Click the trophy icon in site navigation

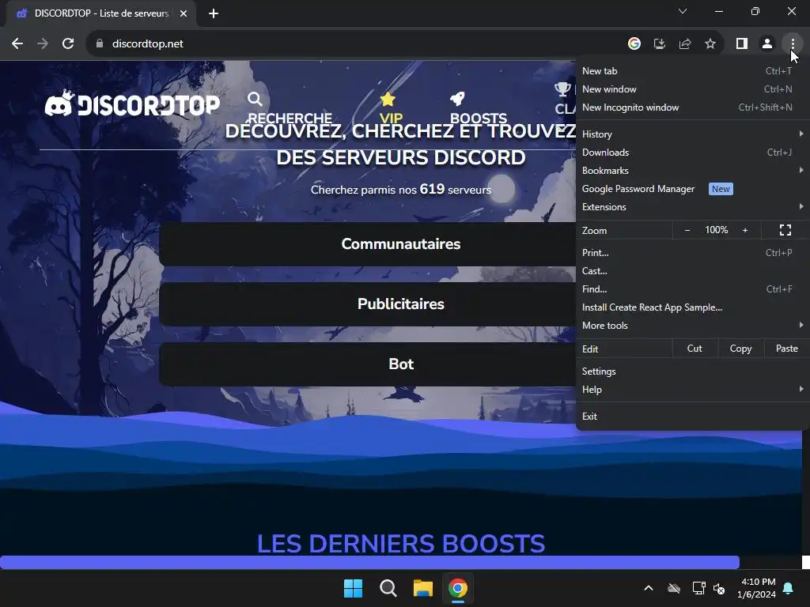562,90
